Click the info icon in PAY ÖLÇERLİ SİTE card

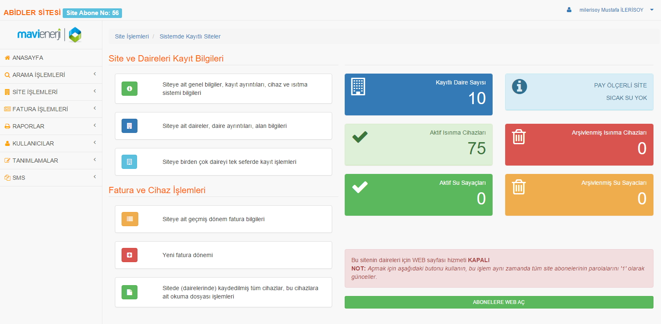tap(519, 87)
